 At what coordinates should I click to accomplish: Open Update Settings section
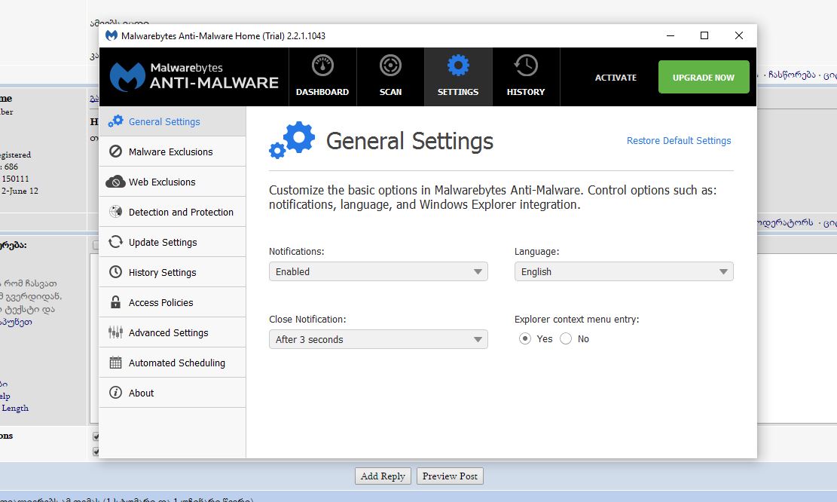(173, 242)
